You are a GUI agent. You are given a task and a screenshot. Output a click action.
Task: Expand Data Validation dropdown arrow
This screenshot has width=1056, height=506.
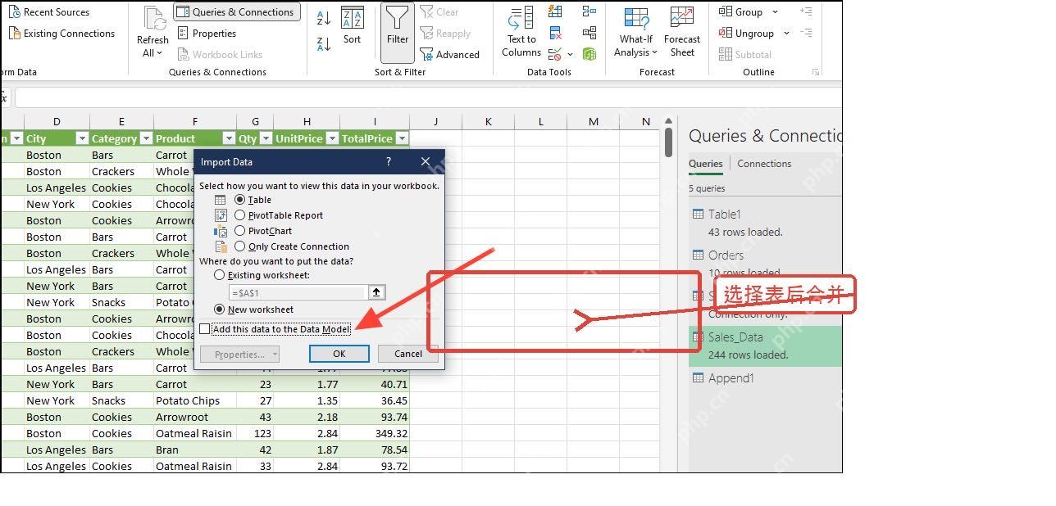pos(570,55)
